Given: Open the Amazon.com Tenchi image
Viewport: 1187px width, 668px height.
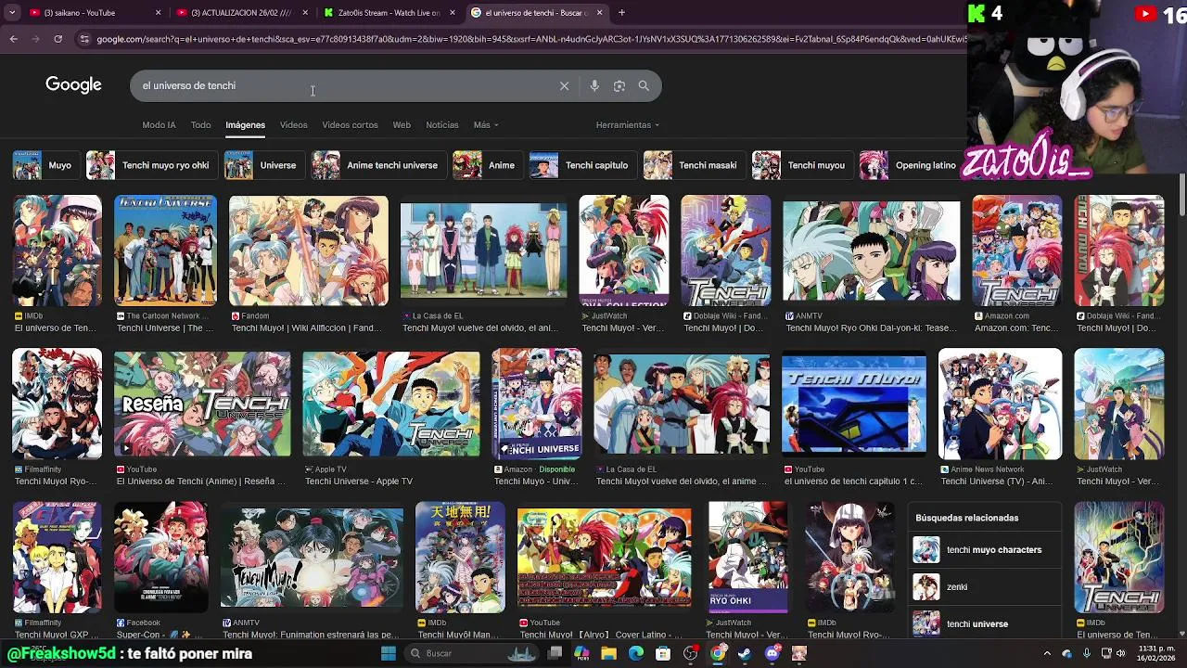Looking at the screenshot, I should click(1017, 250).
